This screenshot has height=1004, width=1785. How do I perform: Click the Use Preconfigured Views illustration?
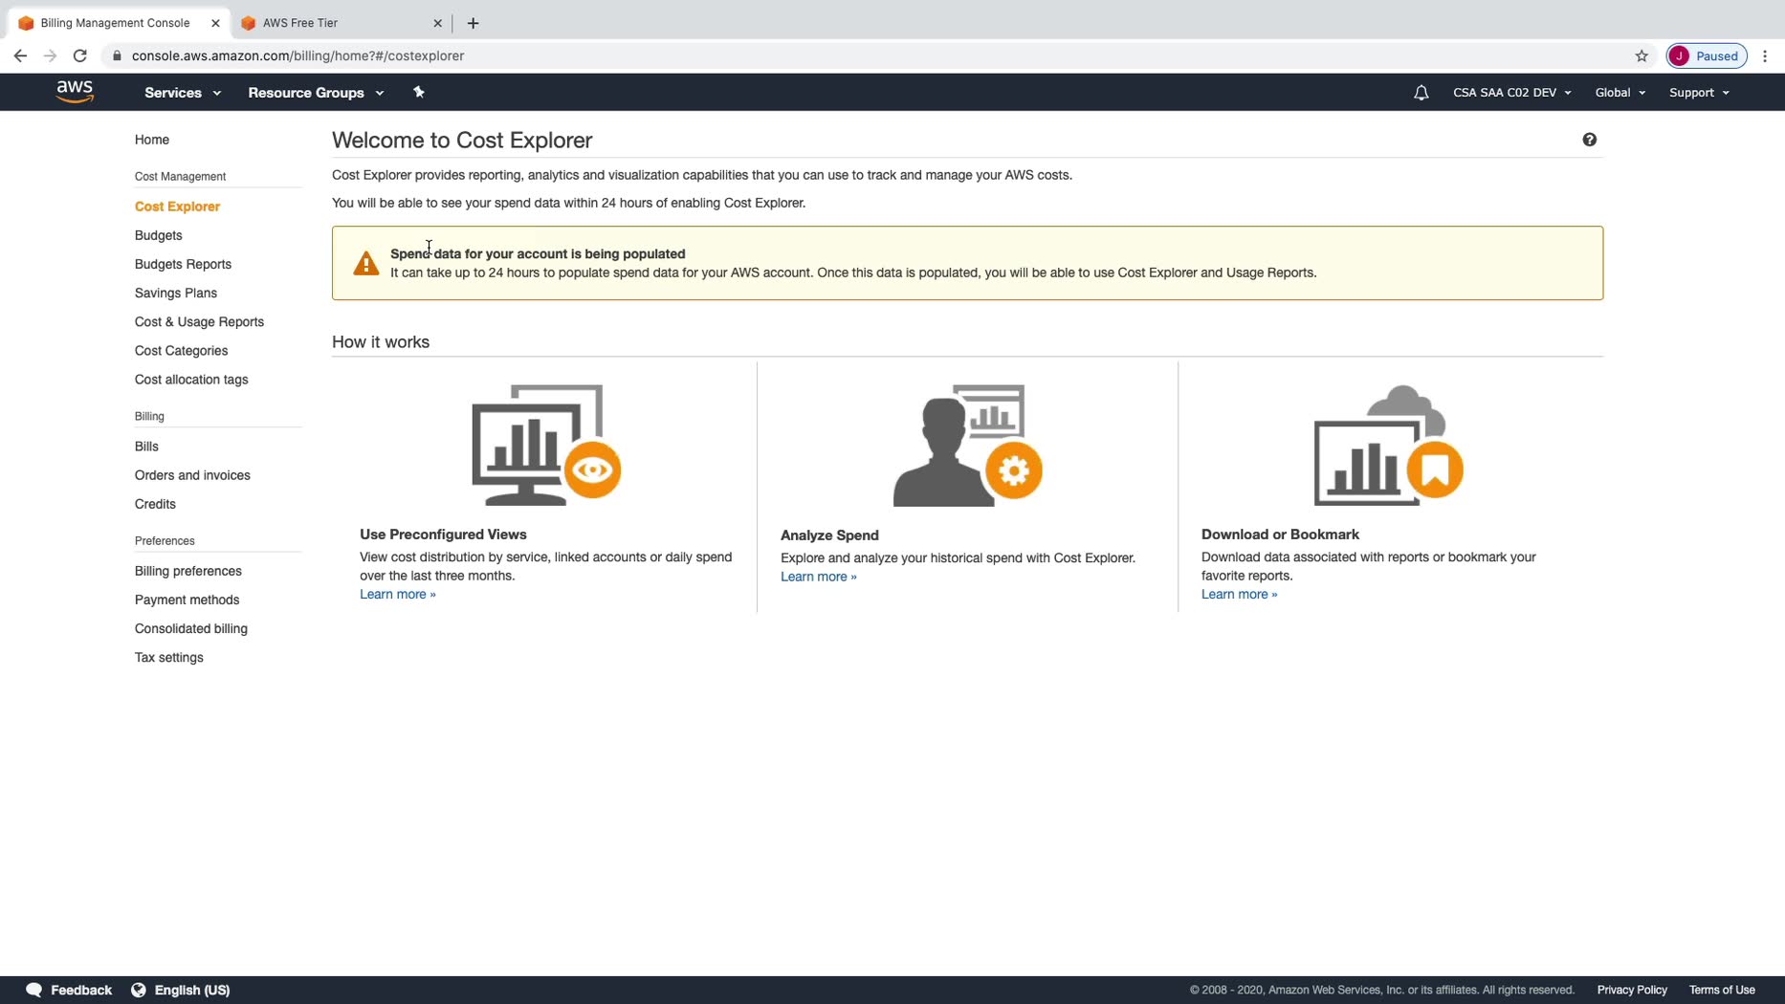point(546,445)
